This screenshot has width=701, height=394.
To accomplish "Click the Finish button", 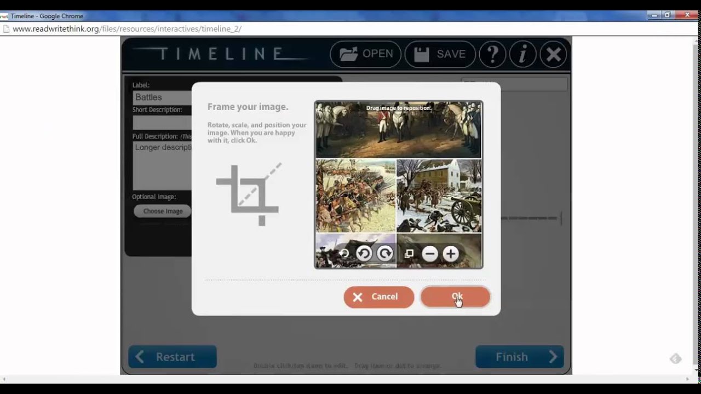I will click(x=520, y=357).
